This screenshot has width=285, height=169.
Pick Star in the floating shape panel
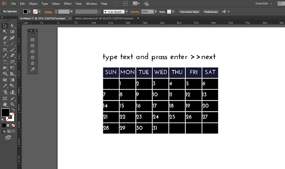[x=33, y=63]
